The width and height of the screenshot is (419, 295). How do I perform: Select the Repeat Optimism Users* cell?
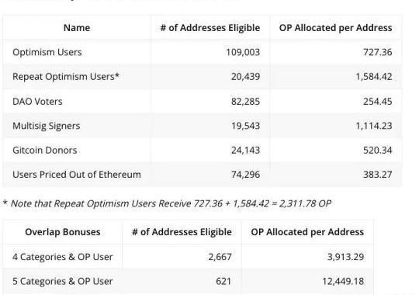point(66,77)
